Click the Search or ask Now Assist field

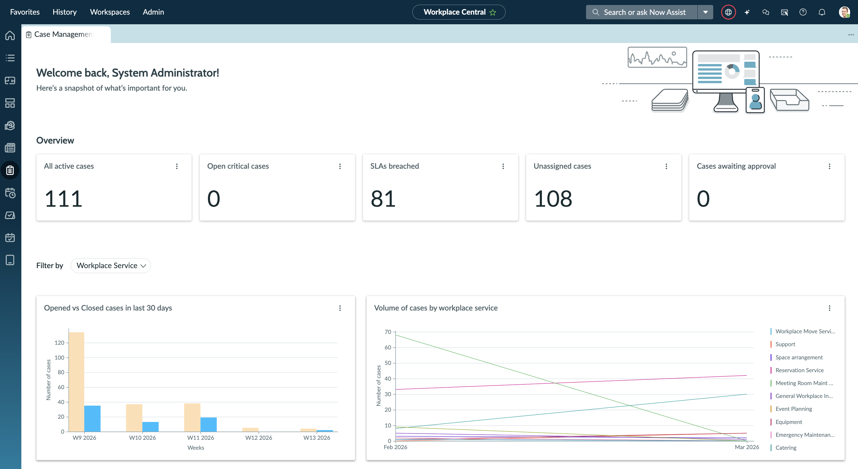coord(642,12)
